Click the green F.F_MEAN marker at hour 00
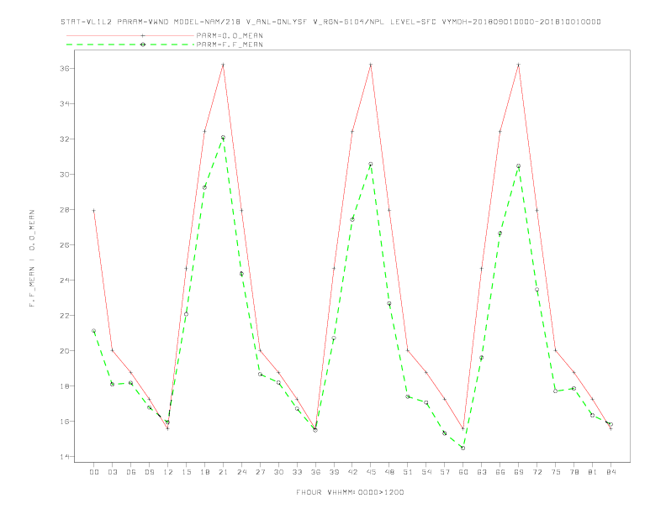 [x=94, y=331]
